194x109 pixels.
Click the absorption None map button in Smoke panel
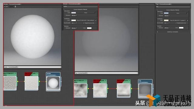(85, 13)
